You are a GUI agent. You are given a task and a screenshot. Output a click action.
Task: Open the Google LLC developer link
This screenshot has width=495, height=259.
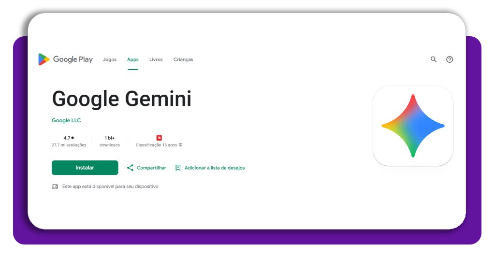coord(66,120)
